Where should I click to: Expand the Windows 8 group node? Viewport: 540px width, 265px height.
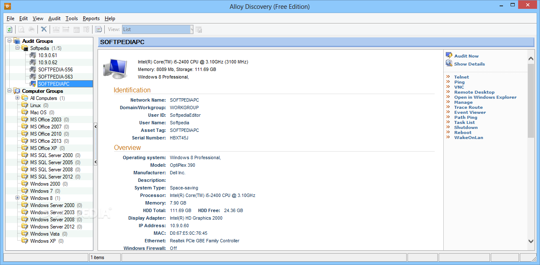(18, 198)
